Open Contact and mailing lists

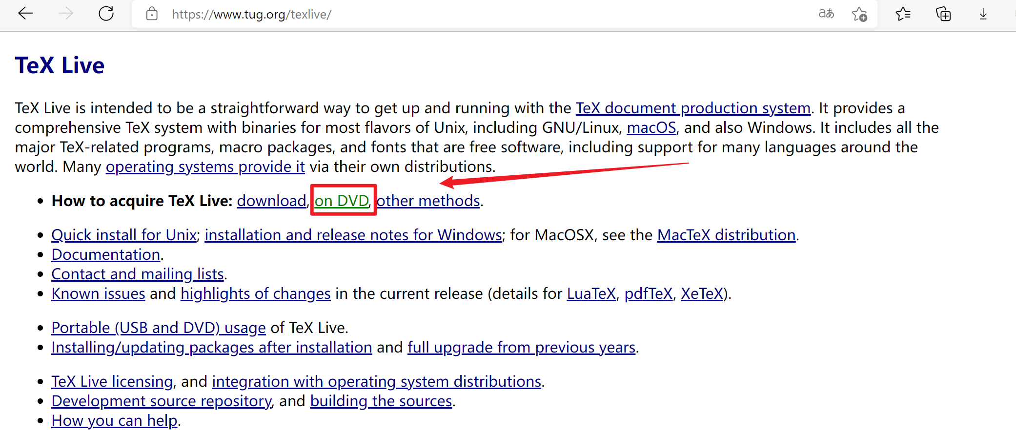click(x=138, y=274)
